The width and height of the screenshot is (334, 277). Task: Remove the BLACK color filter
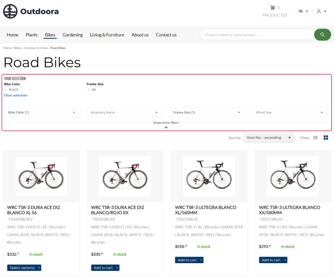[x=6, y=90]
